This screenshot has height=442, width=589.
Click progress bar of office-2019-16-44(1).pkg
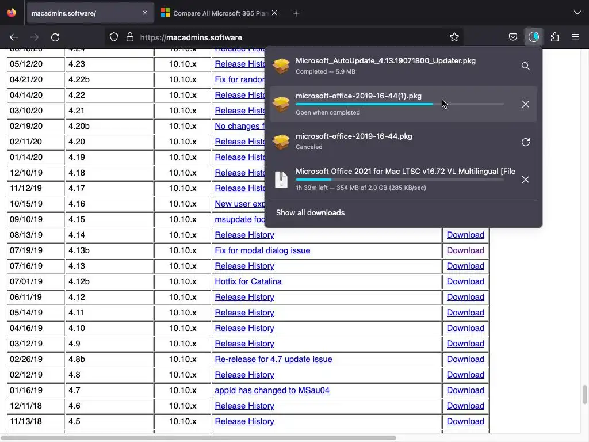pos(400,104)
